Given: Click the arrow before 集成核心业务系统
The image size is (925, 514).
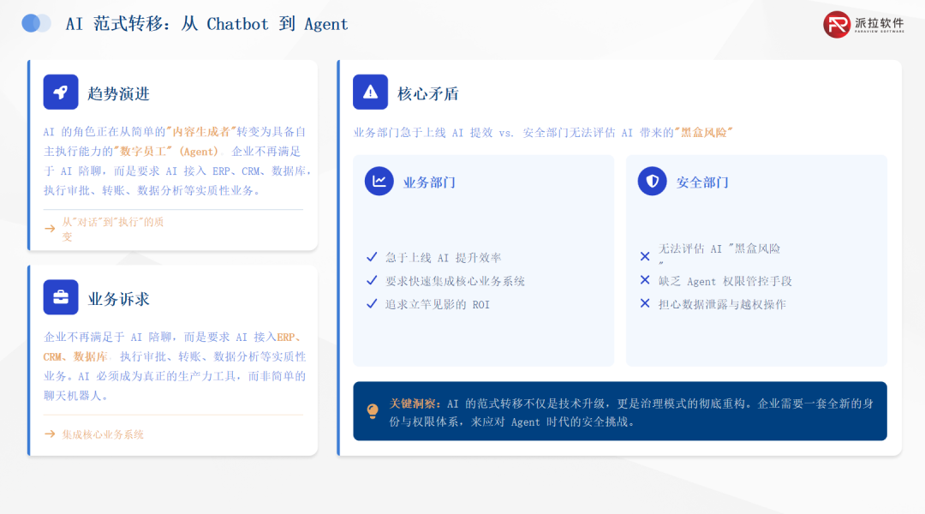Looking at the screenshot, I should (x=51, y=433).
